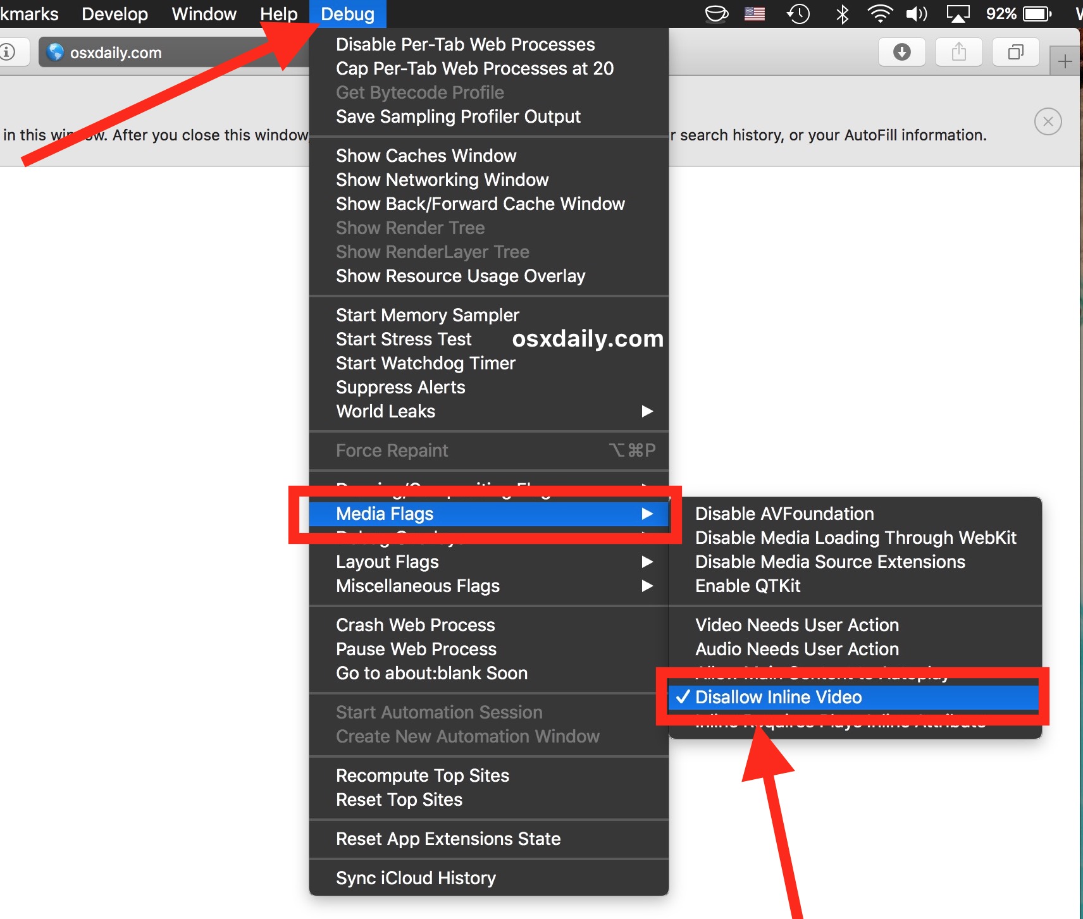Click the Downloads arrow icon in toolbar

tap(901, 52)
